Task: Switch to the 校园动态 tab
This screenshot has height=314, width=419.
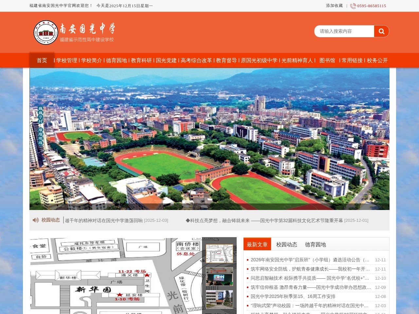Action: (287, 244)
